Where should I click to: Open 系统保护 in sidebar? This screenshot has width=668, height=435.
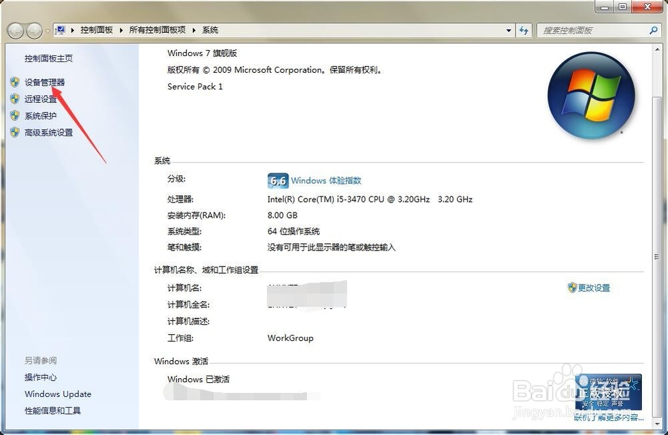[x=41, y=116]
